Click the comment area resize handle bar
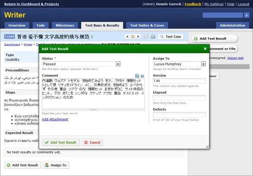 93,110
